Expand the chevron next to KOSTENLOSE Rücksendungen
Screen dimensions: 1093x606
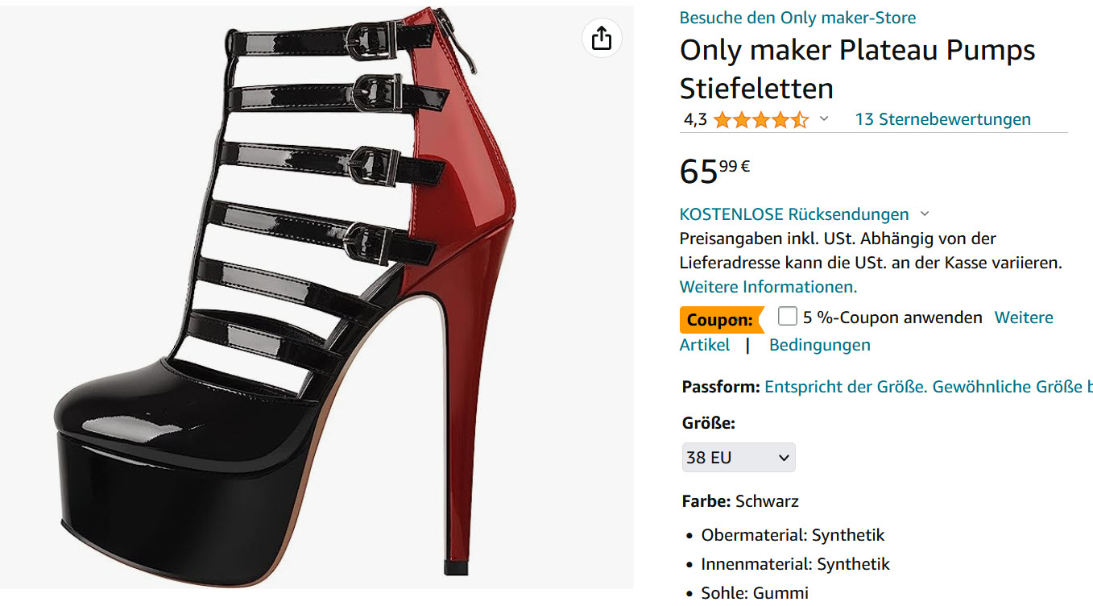click(925, 214)
